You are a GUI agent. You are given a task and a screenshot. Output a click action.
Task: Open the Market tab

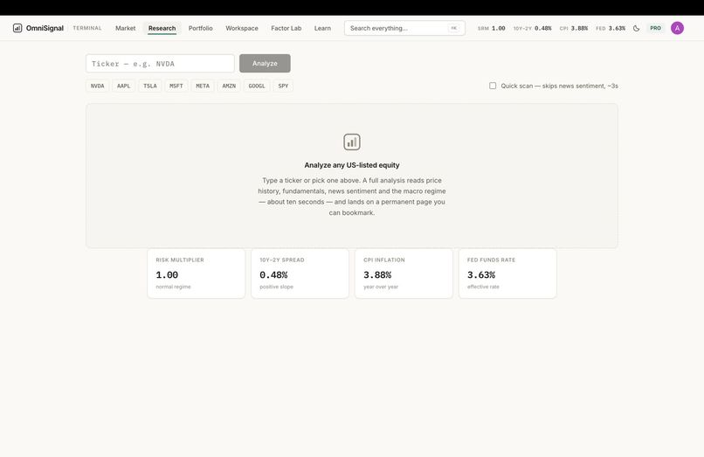coord(125,28)
